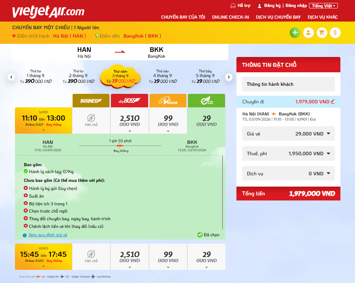Click destination BangKok (BKK)
Image resolution: width=355 pixels, height=283 pixels.
click(142, 36)
